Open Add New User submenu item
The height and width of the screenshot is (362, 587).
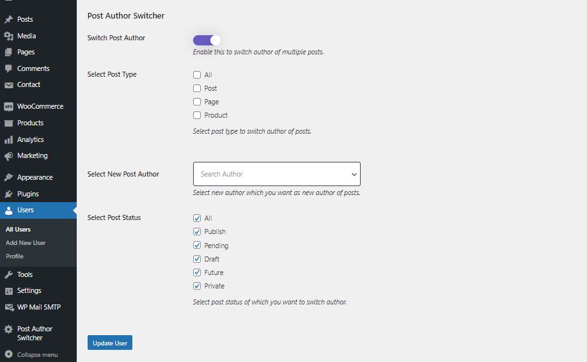click(x=26, y=242)
